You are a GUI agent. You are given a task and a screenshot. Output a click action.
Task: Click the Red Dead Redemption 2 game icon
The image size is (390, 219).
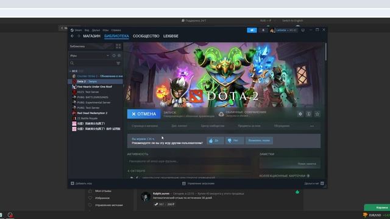point(74,113)
